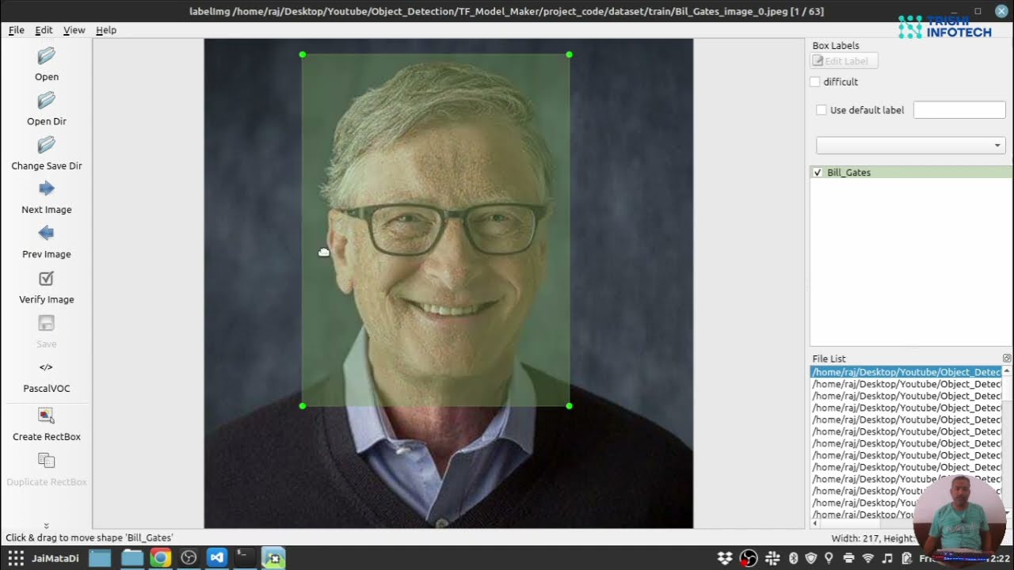Viewport: 1014px width, 570px height.
Task: Click the Duplicate RectBox tool
Action: [47, 461]
